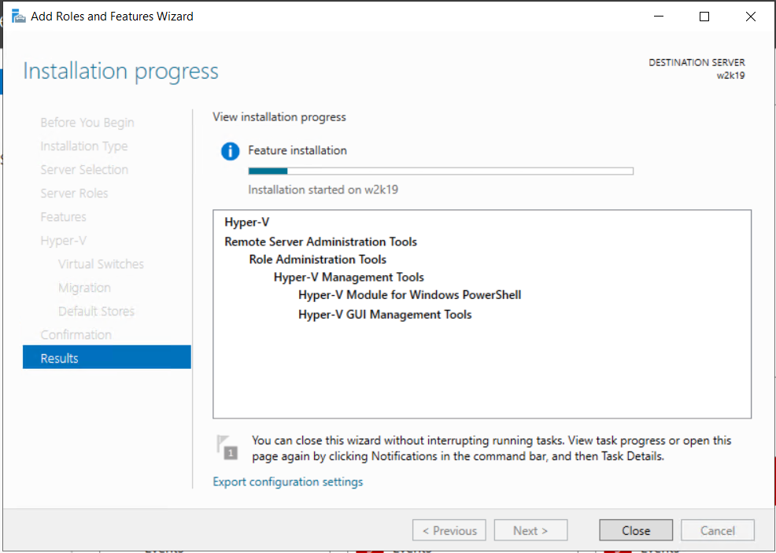Open the Export configuration settings link
776x553 pixels.
(x=287, y=481)
